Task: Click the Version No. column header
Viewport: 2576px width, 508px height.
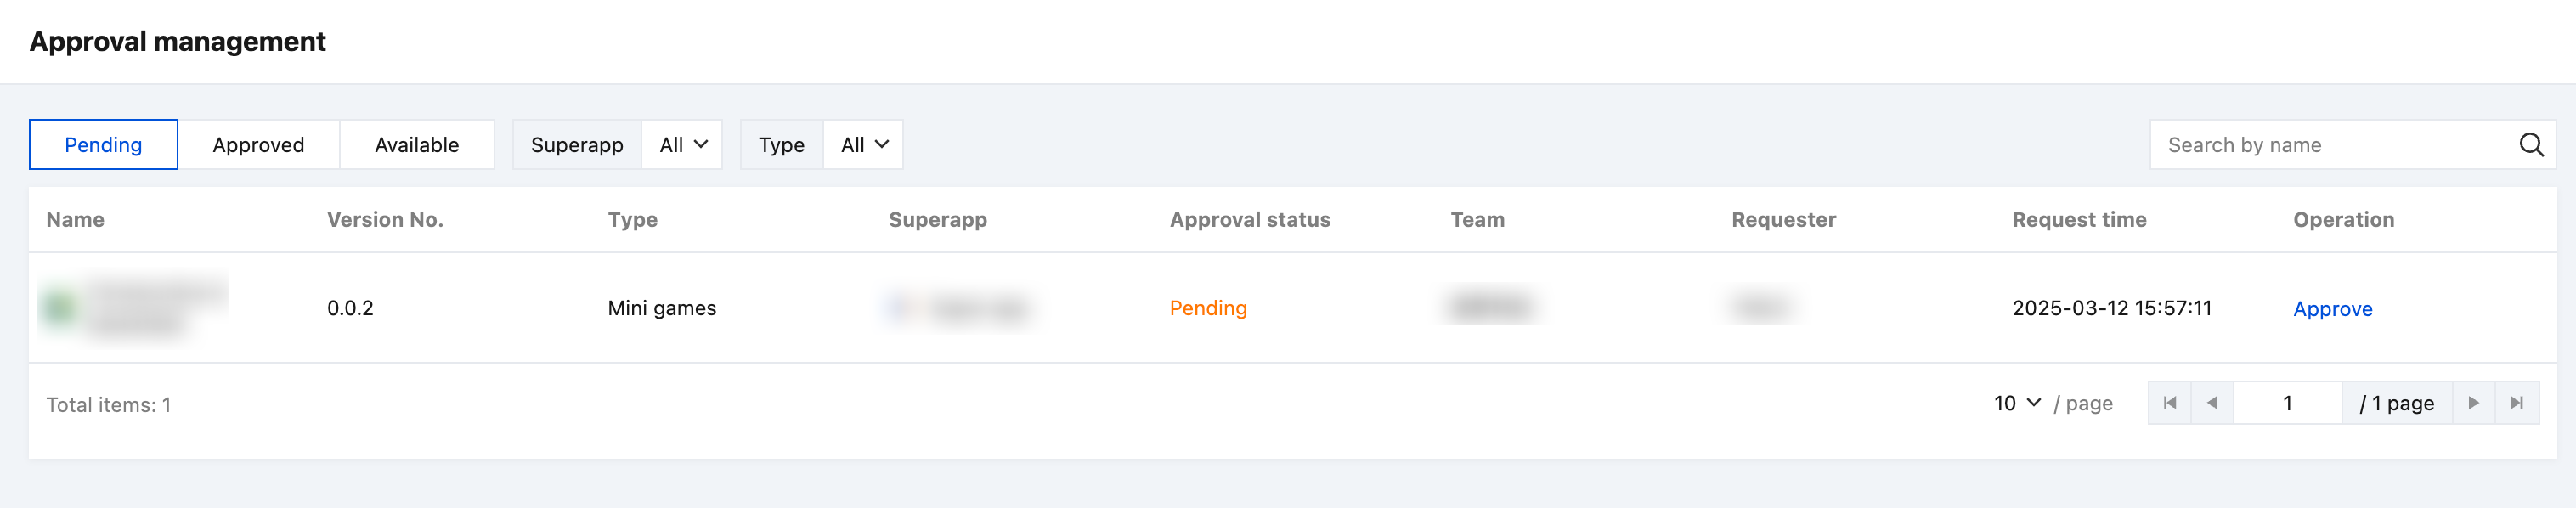Action: pos(385,220)
